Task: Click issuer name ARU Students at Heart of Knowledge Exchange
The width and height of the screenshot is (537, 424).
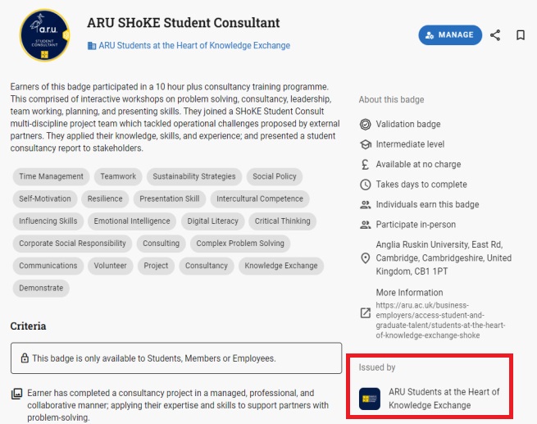Action: [444, 399]
